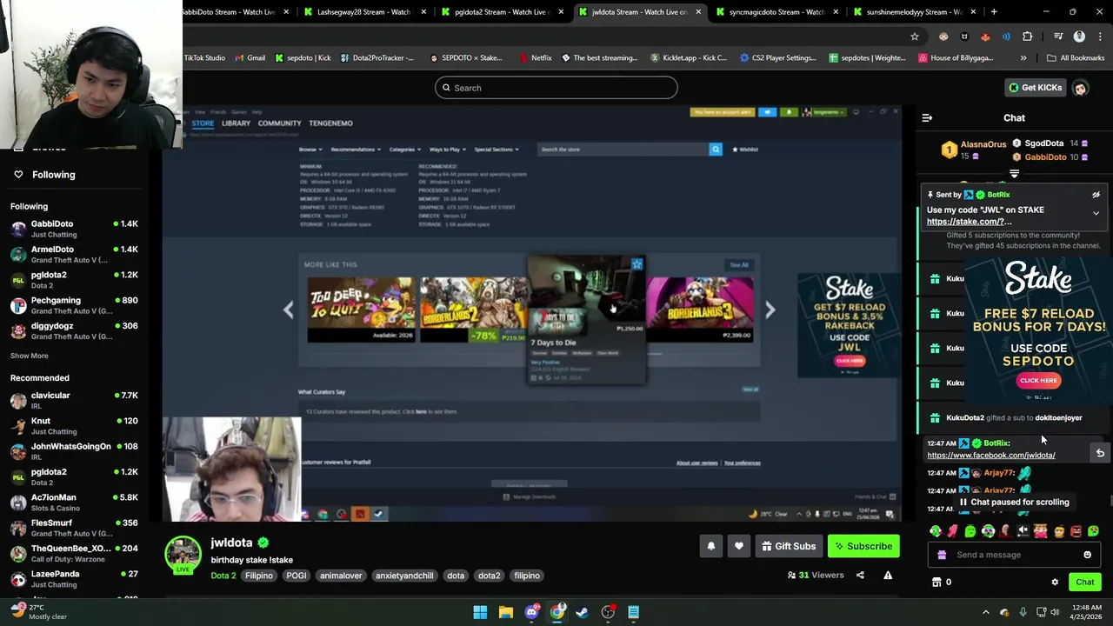Open GabbiDoto channel in Following list
Screen dimensions: 1113x626
74,229
